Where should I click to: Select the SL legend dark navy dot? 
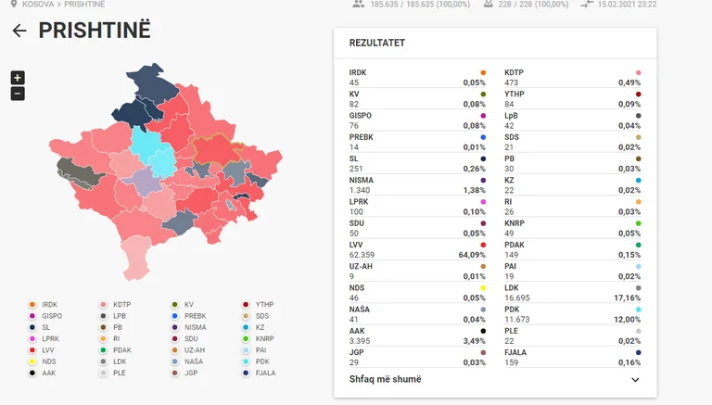(x=32, y=327)
